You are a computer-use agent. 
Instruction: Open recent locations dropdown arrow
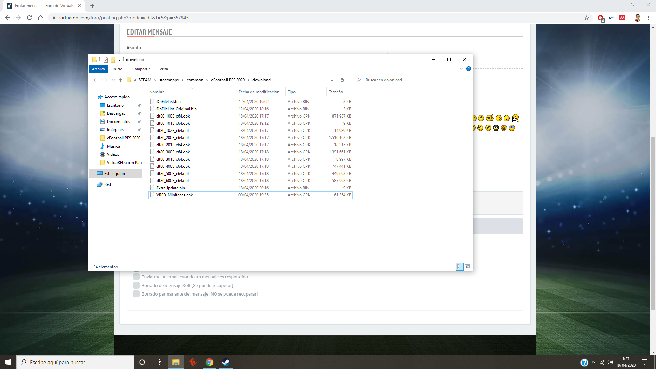113,80
